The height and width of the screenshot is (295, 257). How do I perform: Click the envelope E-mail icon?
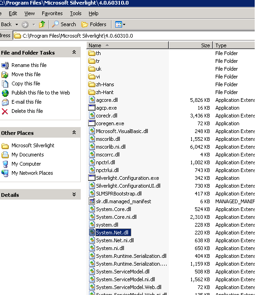(x=5, y=102)
